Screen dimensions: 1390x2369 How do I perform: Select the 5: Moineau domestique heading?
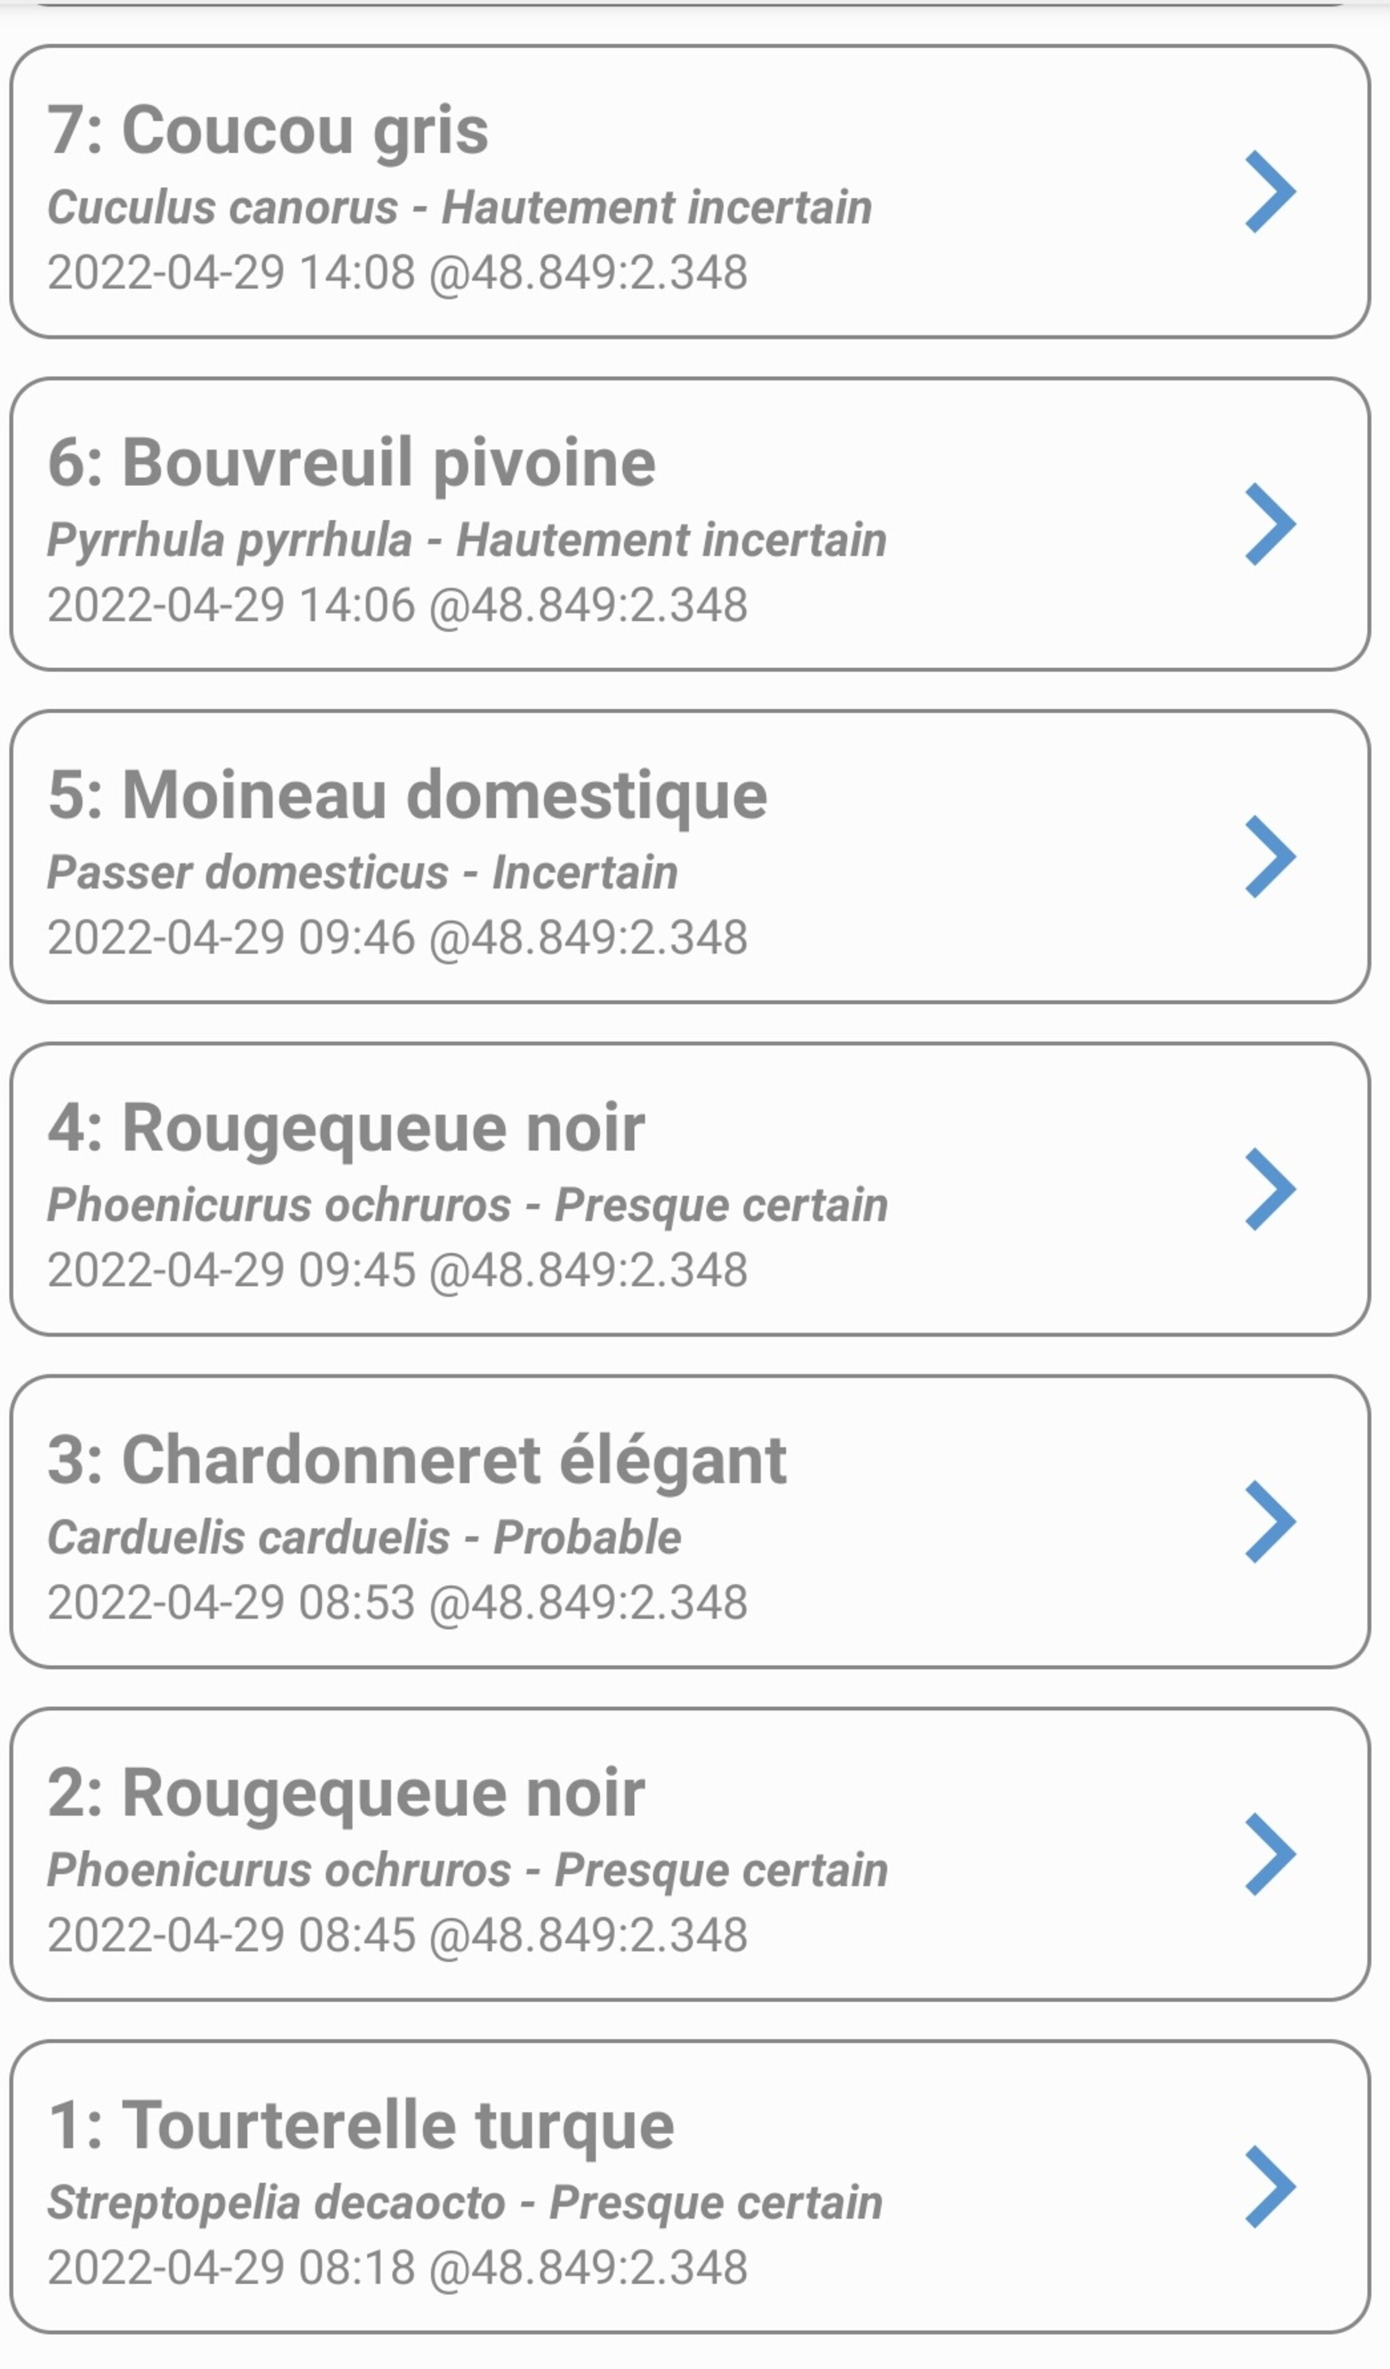point(407,796)
